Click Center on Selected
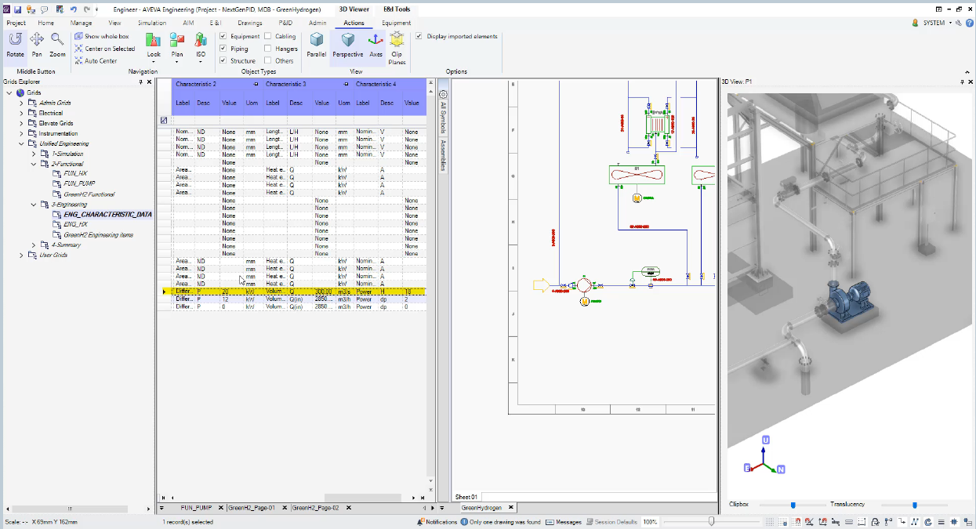The width and height of the screenshot is (976, 529). pos(105,49)
